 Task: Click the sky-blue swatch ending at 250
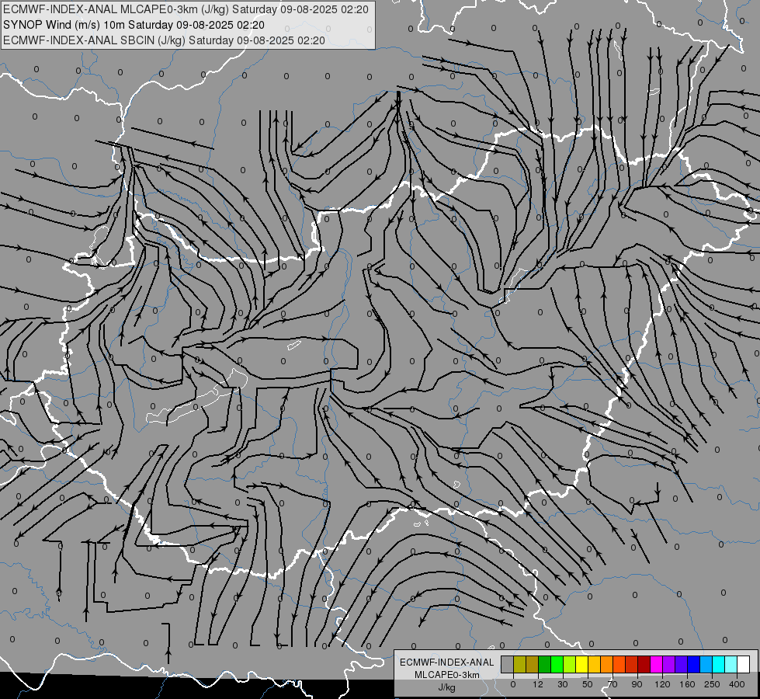[x=706, y=664]
